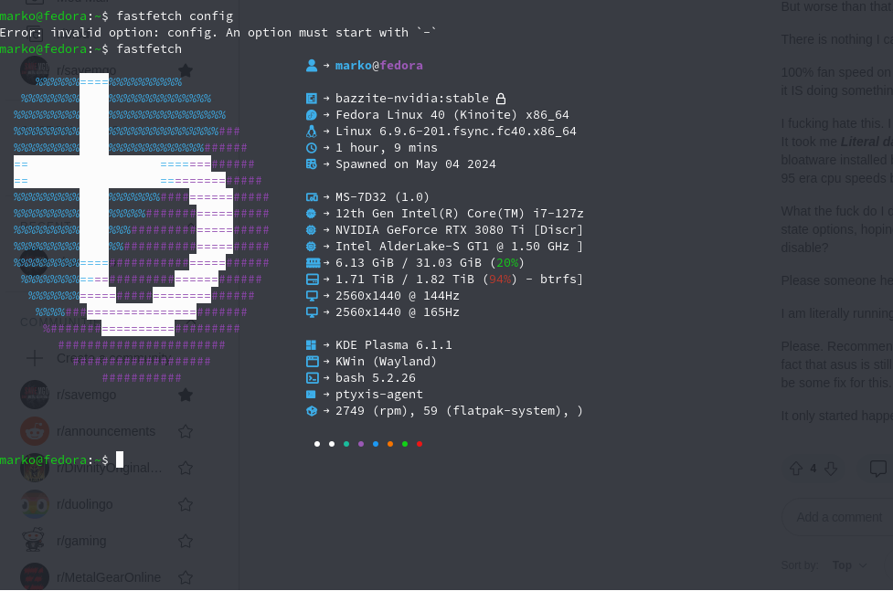Unfavorite the filled star above r/announcements star
Screen dimensions: 893x591
pyautogui.click(x=186, y=396)
